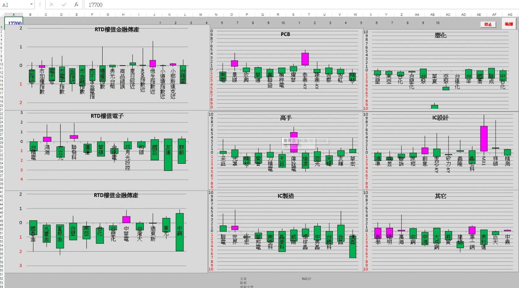This screenshot has height=288, width=519.
Task: Click the magenta 第一銅 candlestick in 其它 chart
Action: coord(472,230)
